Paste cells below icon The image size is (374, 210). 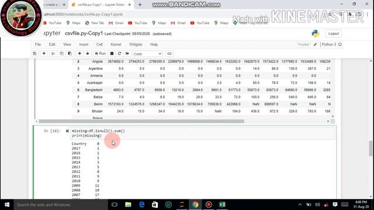coord(70,54)
